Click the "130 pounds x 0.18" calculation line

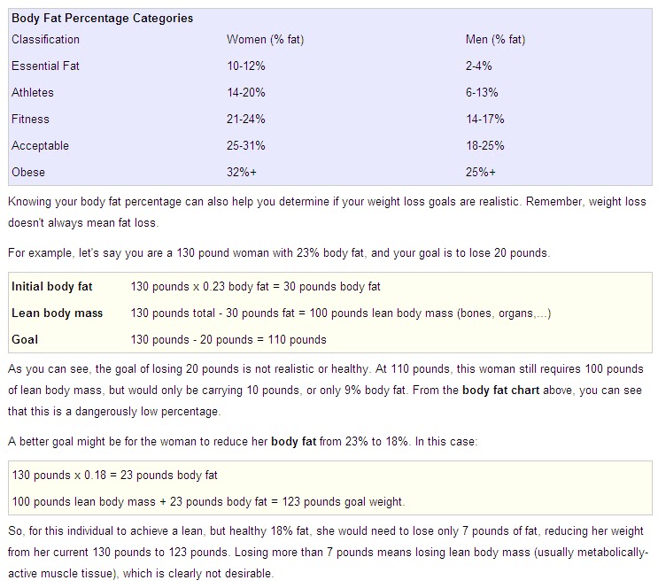114,476
